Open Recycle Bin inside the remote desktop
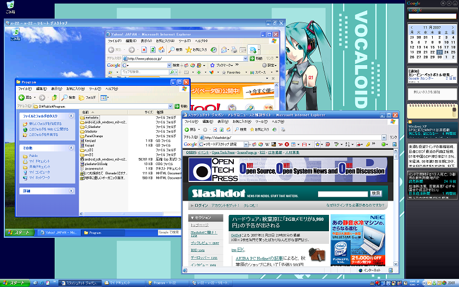 [x=15, y=34]
